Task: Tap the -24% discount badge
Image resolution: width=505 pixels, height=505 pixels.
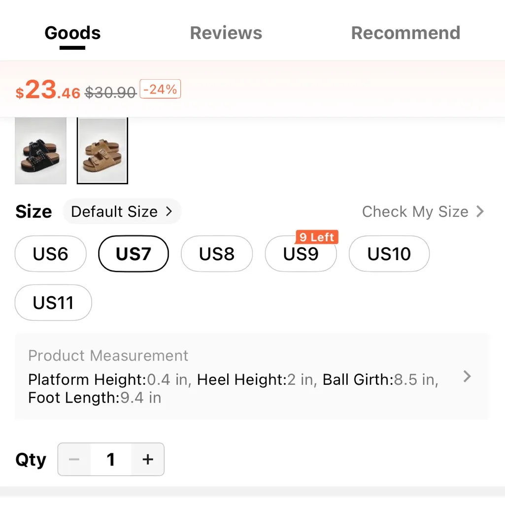Action: pyautogui.click(x=161, y=89)
